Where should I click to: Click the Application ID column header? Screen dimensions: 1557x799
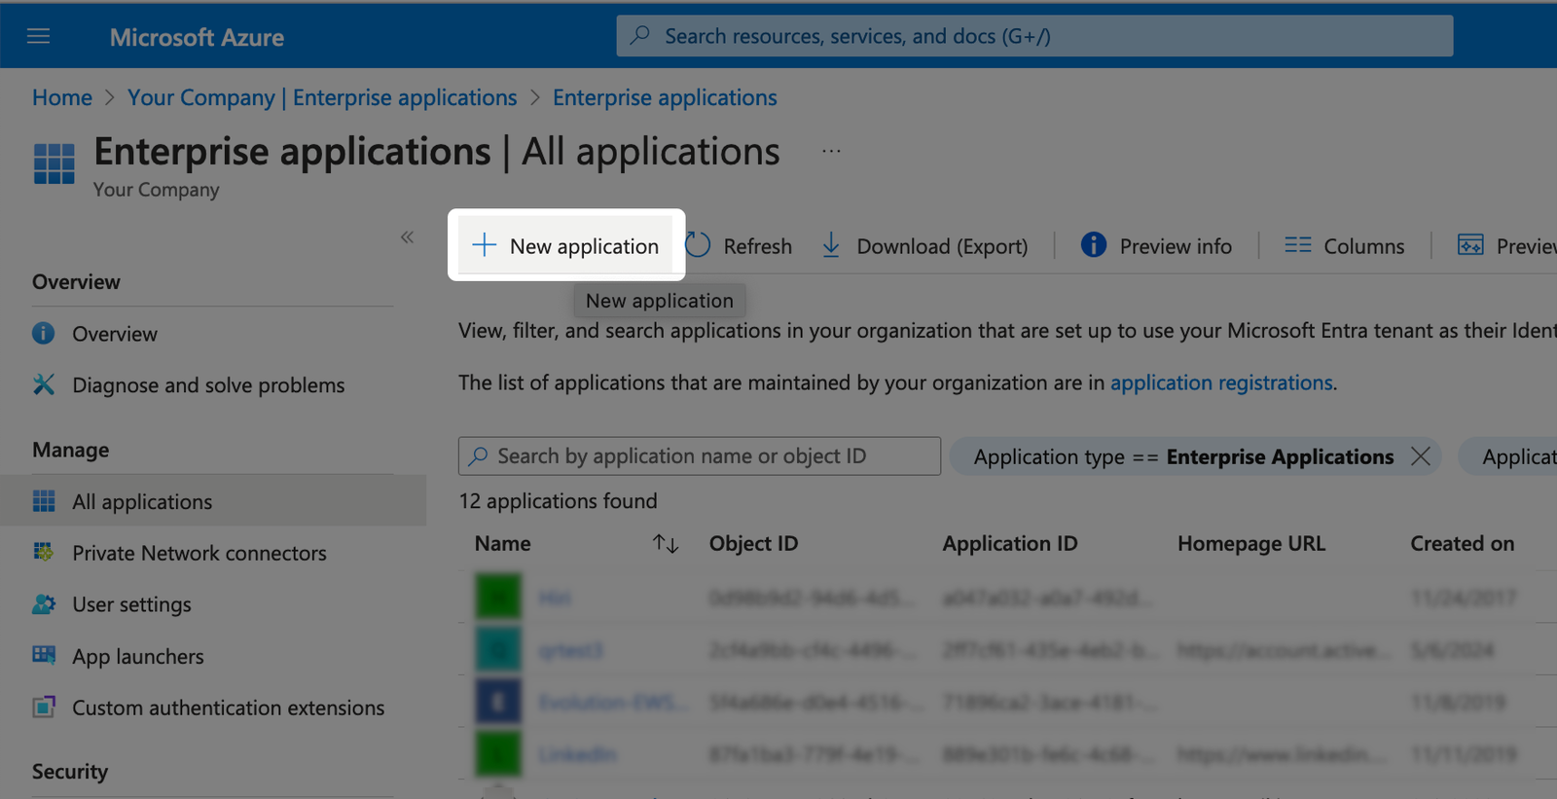(x=1010, y=543)
